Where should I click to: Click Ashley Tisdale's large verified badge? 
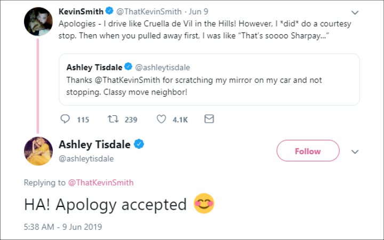pyautogui.click(x=139, y=144)
